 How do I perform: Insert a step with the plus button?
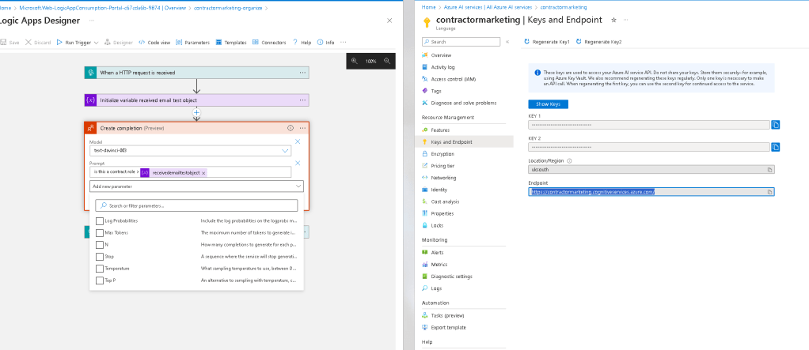196,112
